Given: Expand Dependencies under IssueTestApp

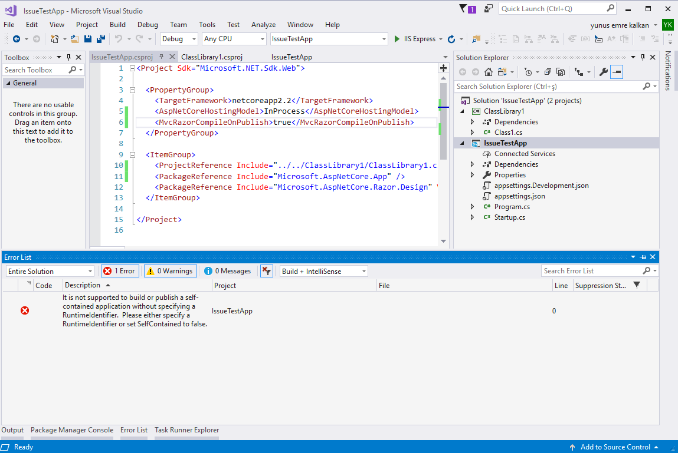Looking at the screenshot, I should click(x=472, y=164).
